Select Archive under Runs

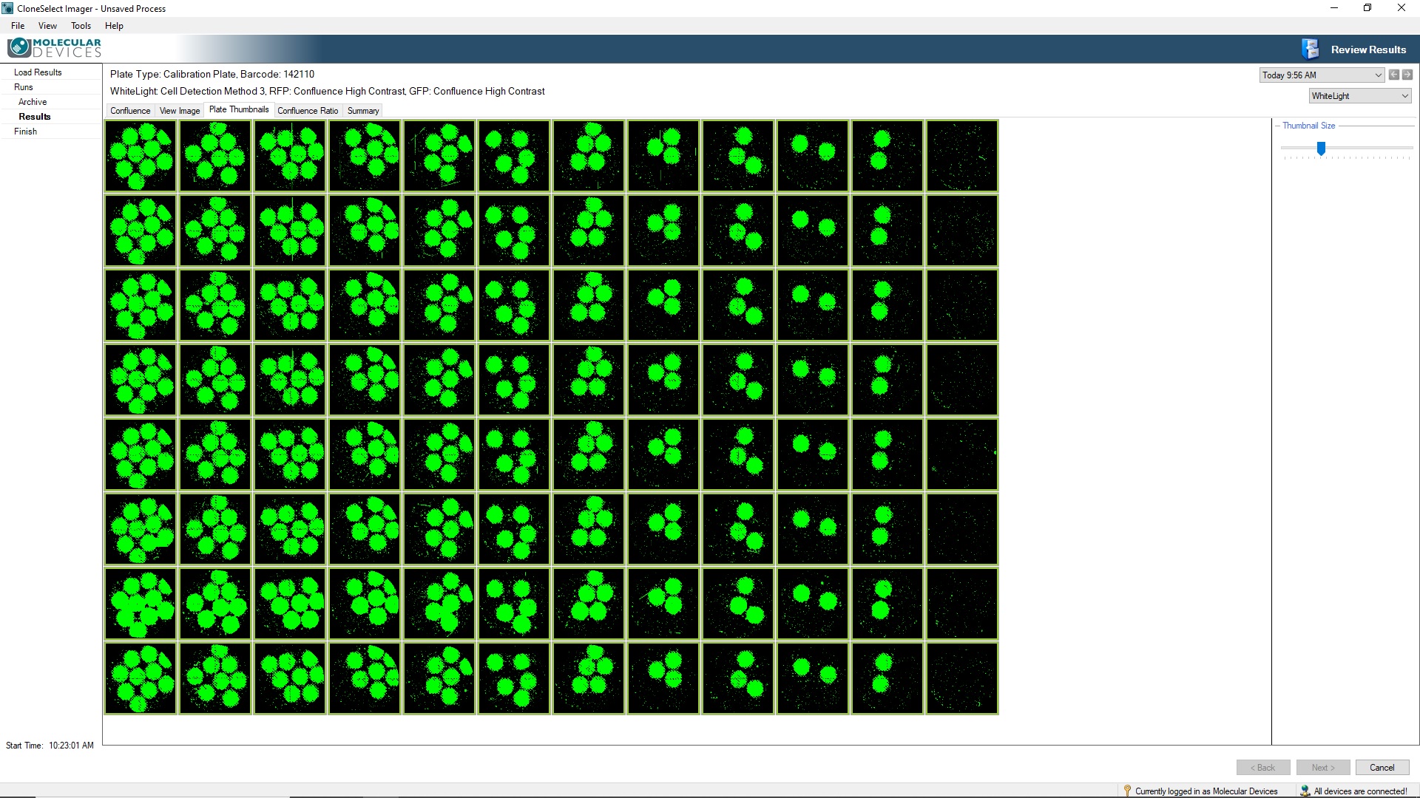[x=33, y=102]
